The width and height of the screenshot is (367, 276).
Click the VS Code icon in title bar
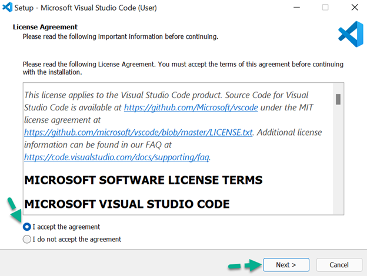pyautogui.click(x=7, y=7)
